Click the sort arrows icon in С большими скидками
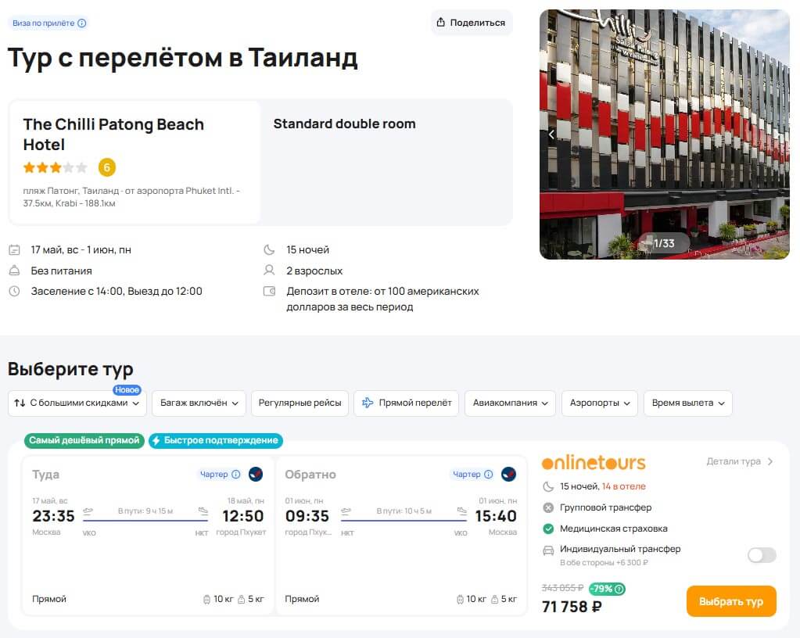Screen dimensions: 800x638 [20, 403]
